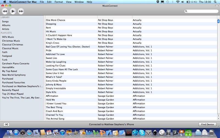Select the song 'Simply Irresistable'
The image size is (220, 138).
pos(56,88)
